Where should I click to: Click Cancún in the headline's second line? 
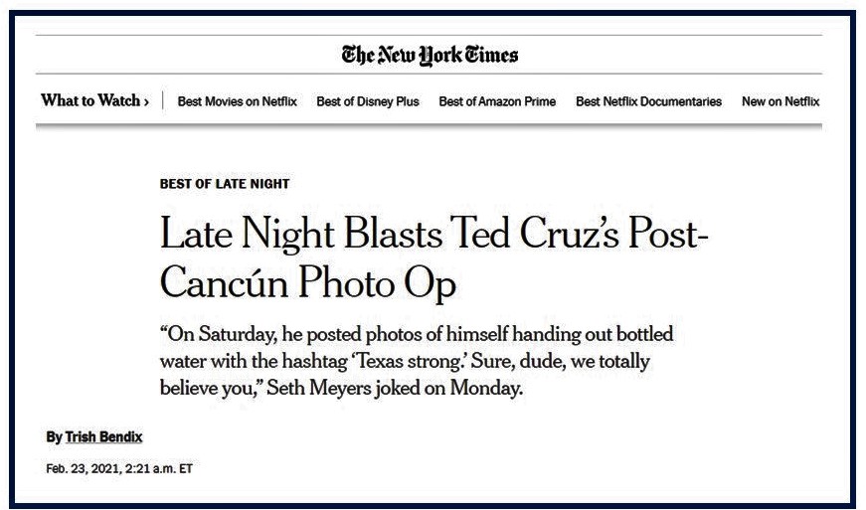click(x=221, y=283)
